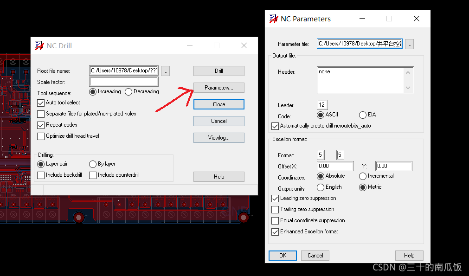469x276 pixels.
Task: Select Metric output units
Action: point(362,187)
